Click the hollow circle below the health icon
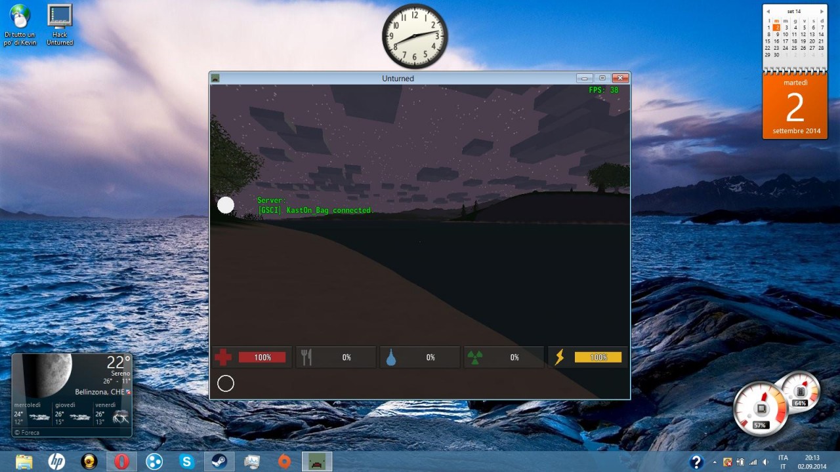The height and width of the screenshot is (472, 840). pos(226,383)
